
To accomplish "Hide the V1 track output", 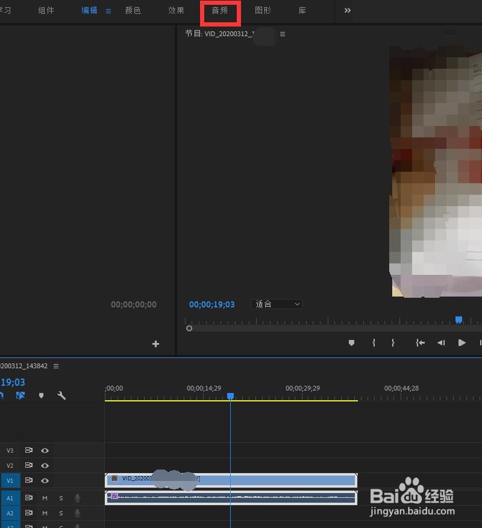I will [45, 481].
